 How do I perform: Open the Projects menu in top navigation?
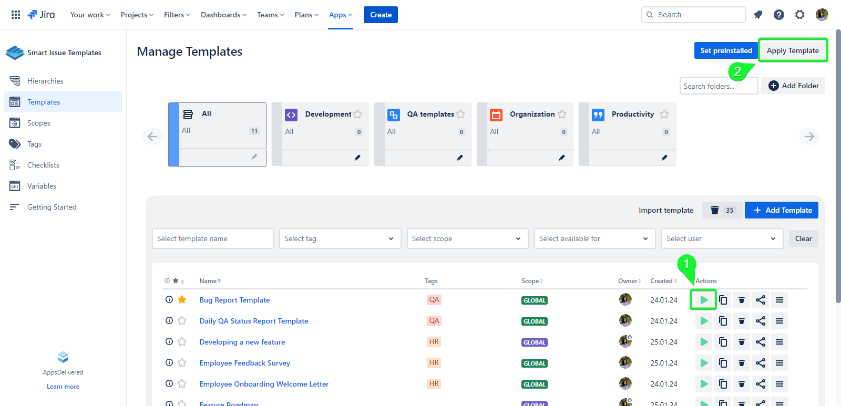pos(137,15)
